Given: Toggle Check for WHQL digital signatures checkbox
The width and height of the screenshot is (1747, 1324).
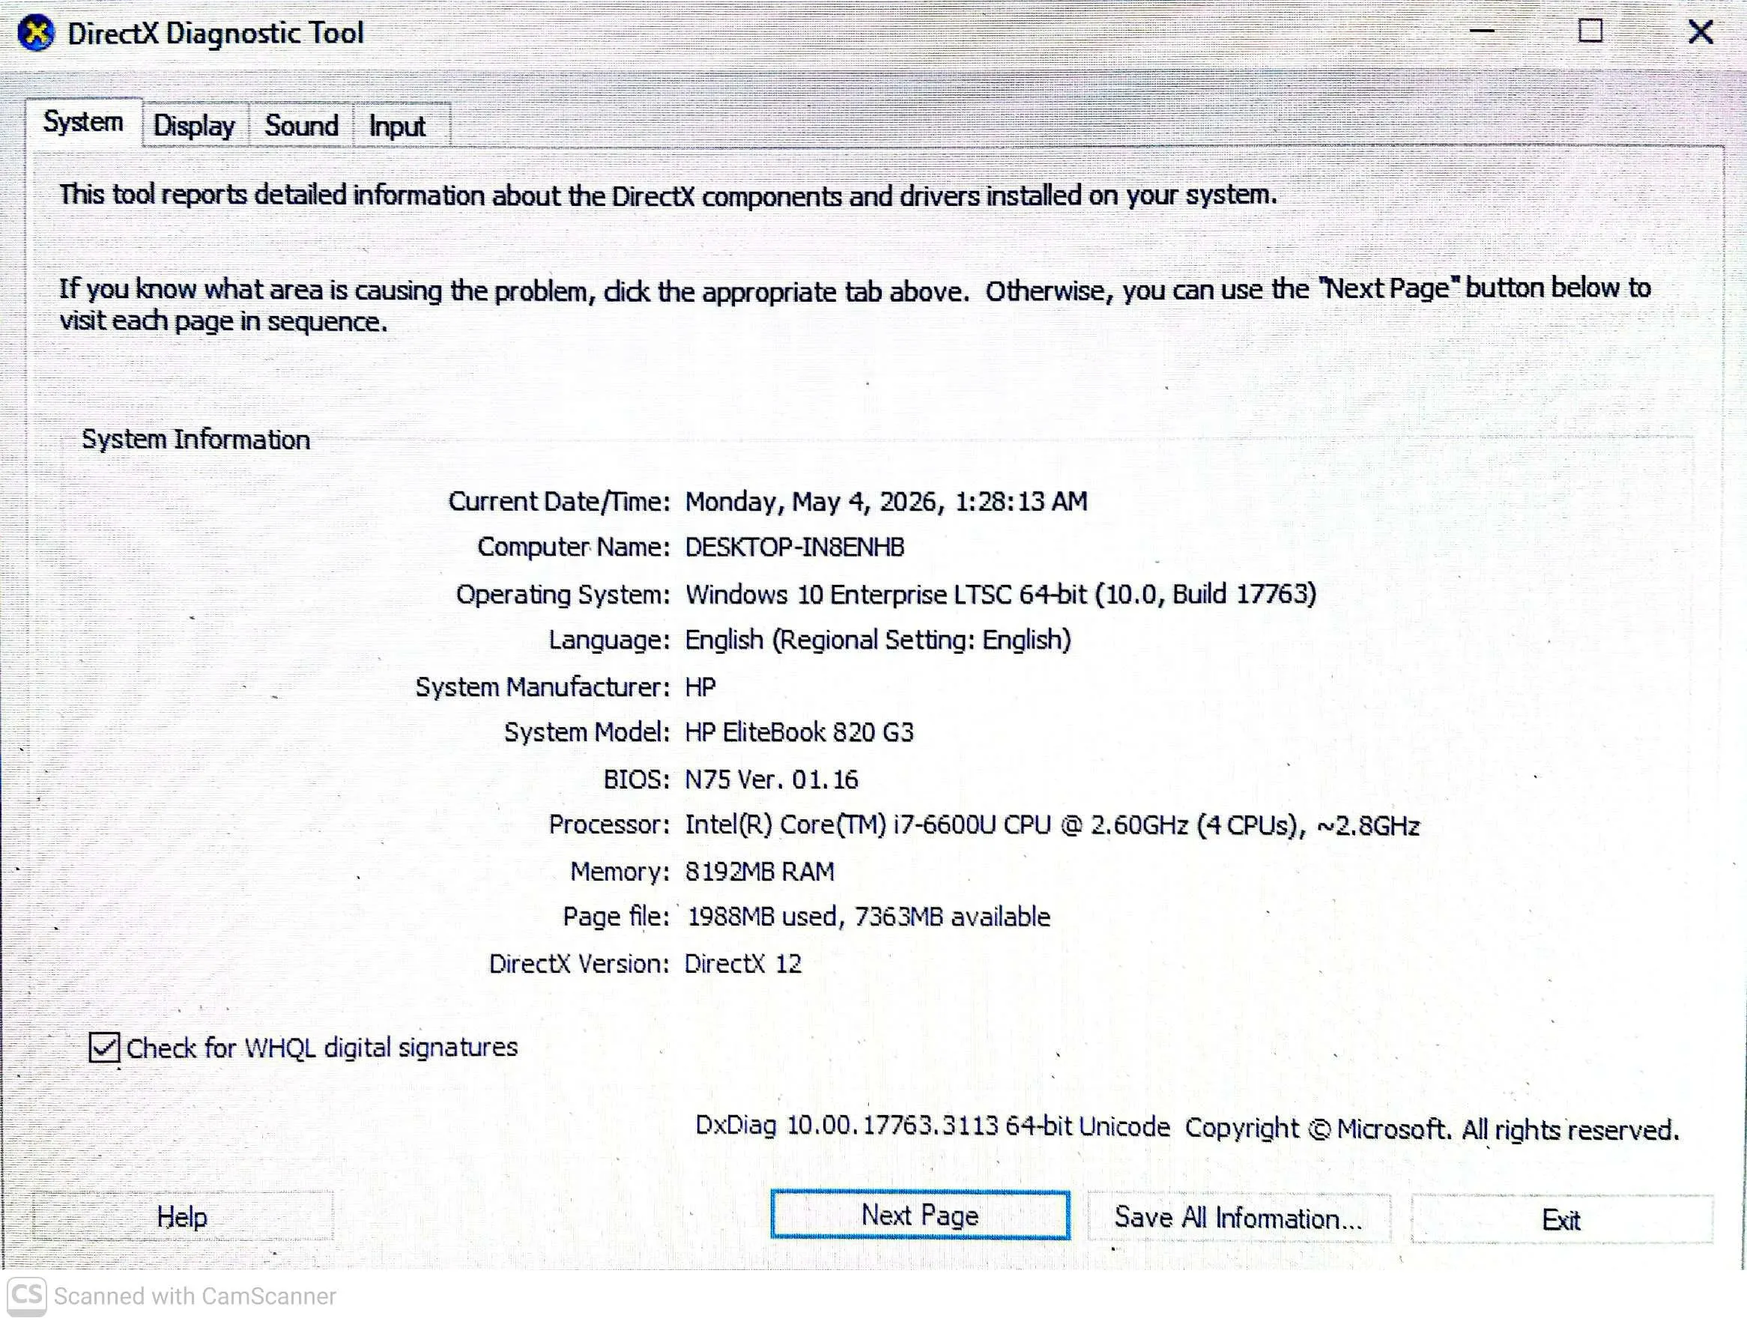Looking at the screenshot, I should click(x=104, y=1048).
